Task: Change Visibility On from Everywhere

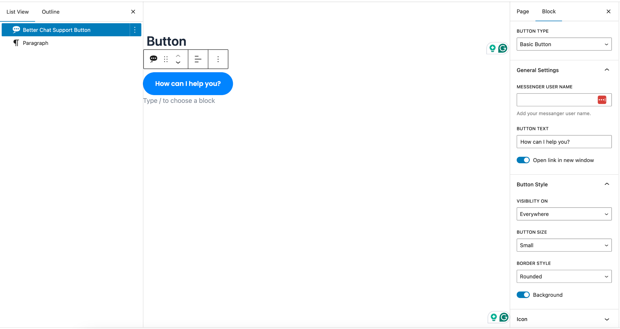Action: coord(564,214)
